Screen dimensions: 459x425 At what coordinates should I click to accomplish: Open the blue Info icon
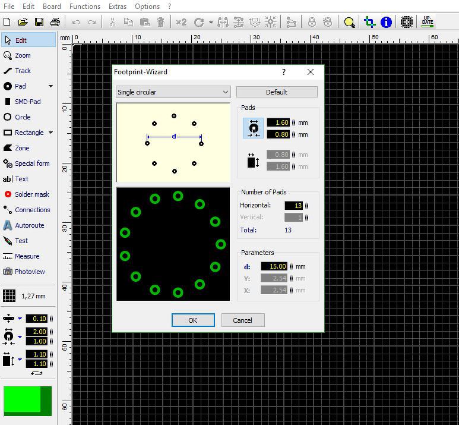(386, 22)
